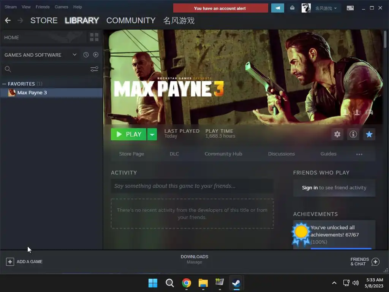Open the Friends menu
Screen dimensions: 389x292
coord(43,7)
